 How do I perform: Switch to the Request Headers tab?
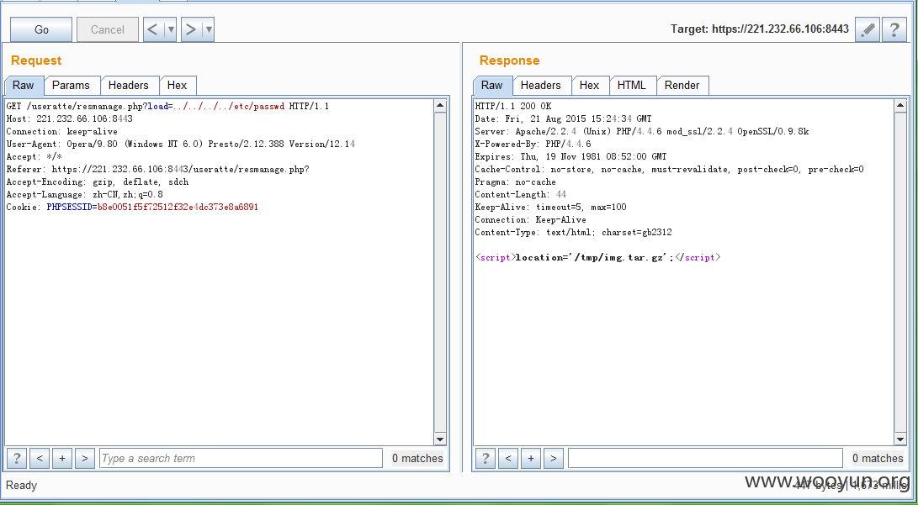point(128,86)
